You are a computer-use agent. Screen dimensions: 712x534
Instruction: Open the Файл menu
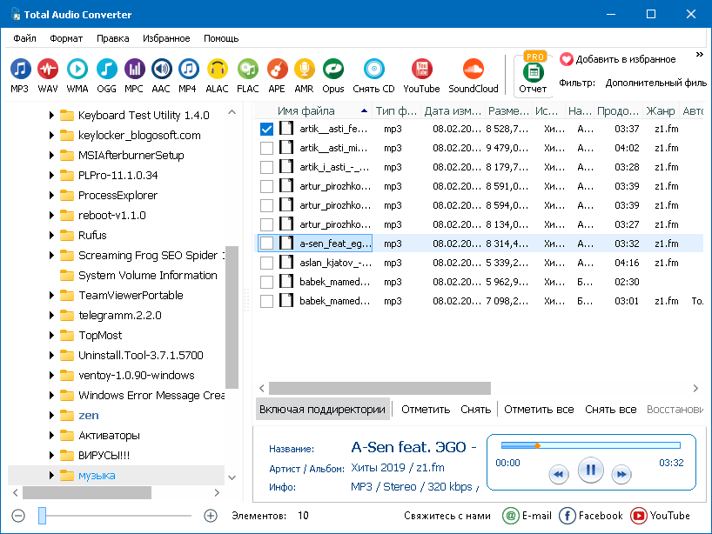click(24, 38)
